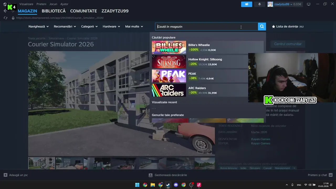Expand the Navighează dropdown
The width and height of the screenshot is (336, 189).
[39, 27]
